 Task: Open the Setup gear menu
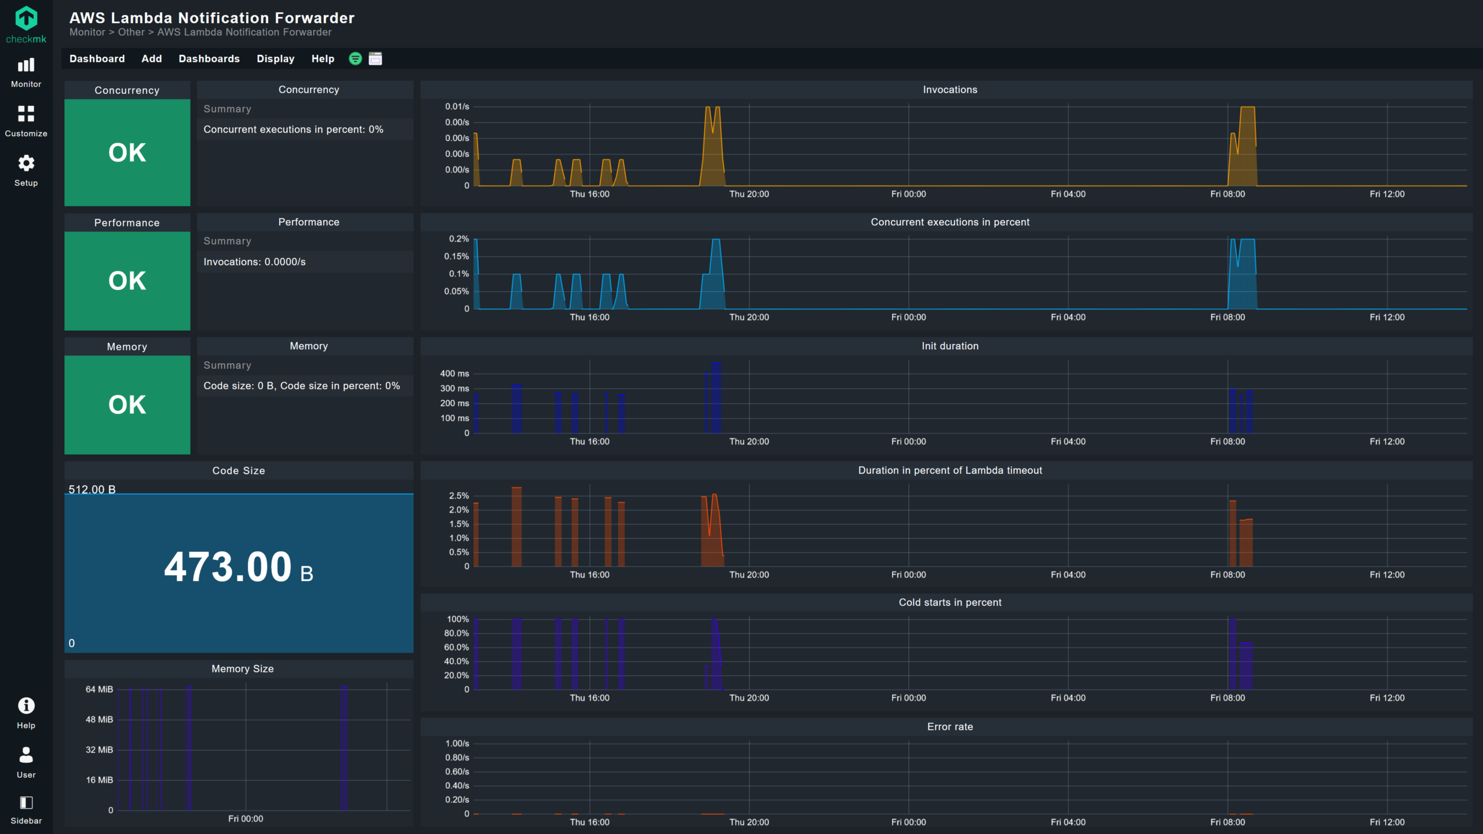coord(26,171)
